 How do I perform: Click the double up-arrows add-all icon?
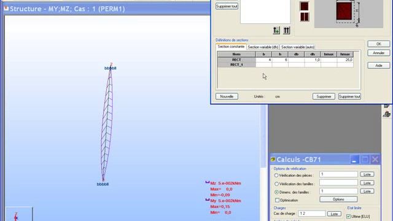pos(287,31)
